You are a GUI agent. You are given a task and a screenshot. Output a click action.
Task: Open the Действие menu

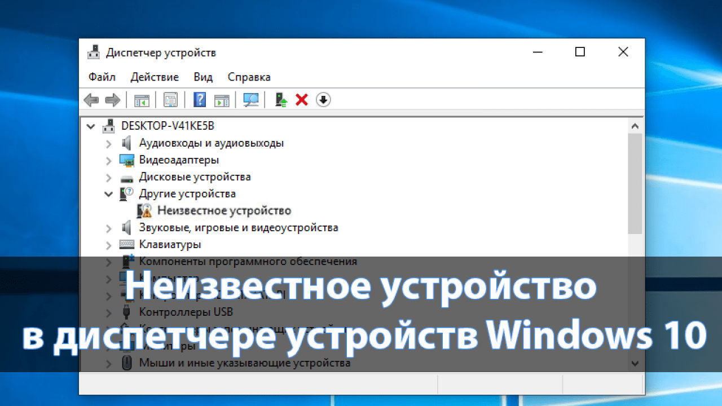(x=155, y=77)
